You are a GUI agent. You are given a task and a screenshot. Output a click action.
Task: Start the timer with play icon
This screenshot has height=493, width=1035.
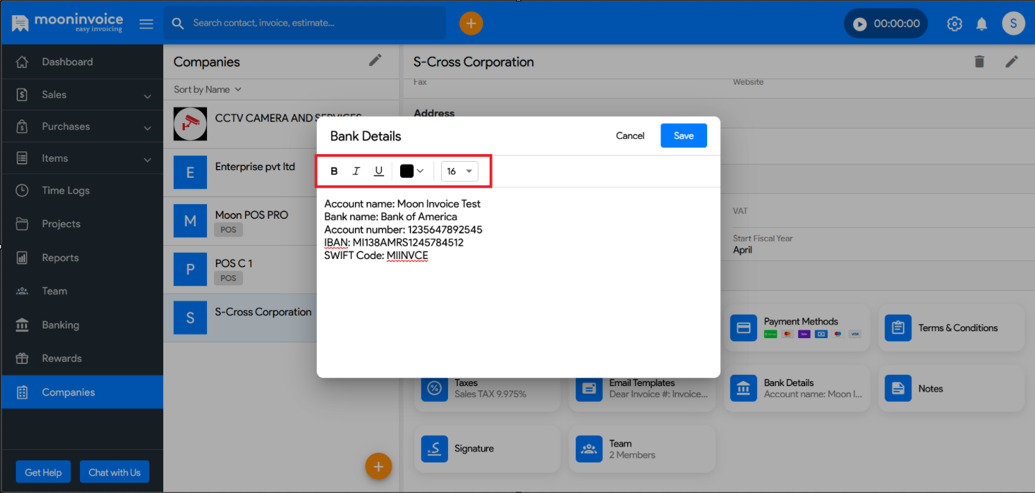click(860, 24)
